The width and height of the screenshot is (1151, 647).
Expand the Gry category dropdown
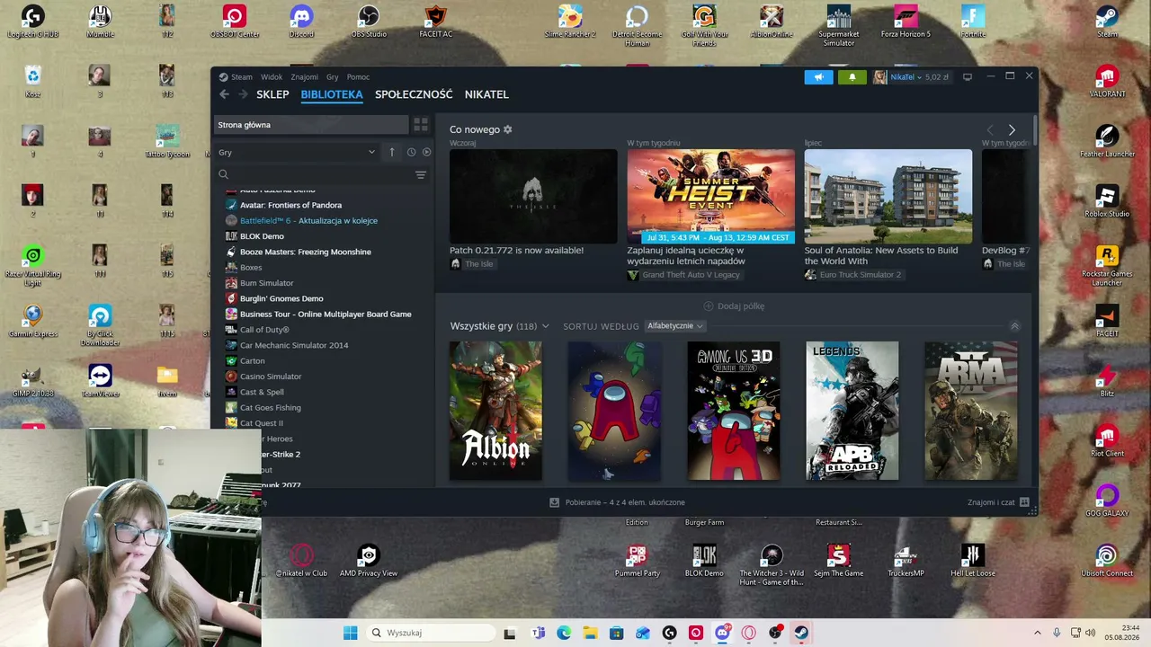point(297,152)
